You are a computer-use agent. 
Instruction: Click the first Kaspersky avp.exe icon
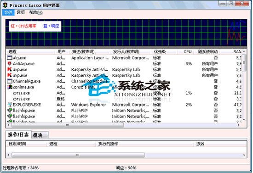[x=10, y=69]
